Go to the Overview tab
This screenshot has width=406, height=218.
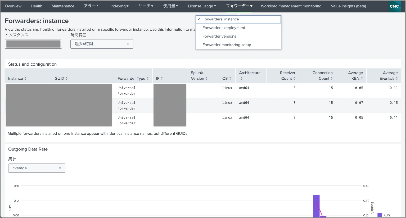point(13,6)
